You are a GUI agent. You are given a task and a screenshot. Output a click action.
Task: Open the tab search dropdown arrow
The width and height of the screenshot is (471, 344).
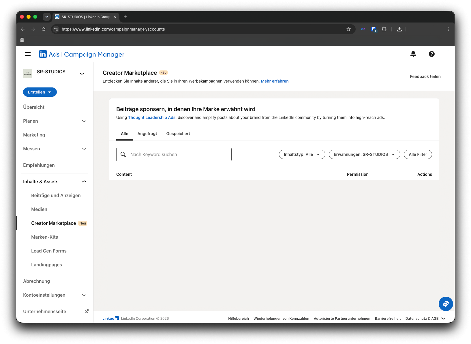click(47, 17)
